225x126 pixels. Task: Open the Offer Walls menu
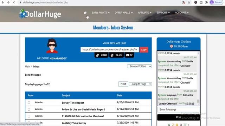coord(123,13)
